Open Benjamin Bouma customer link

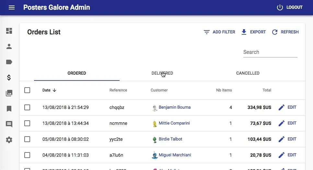point(174,107)
